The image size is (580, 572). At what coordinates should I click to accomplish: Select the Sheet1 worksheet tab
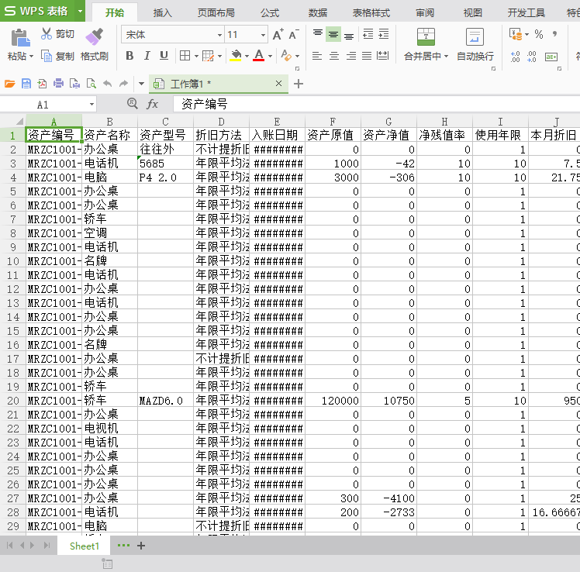85,546
